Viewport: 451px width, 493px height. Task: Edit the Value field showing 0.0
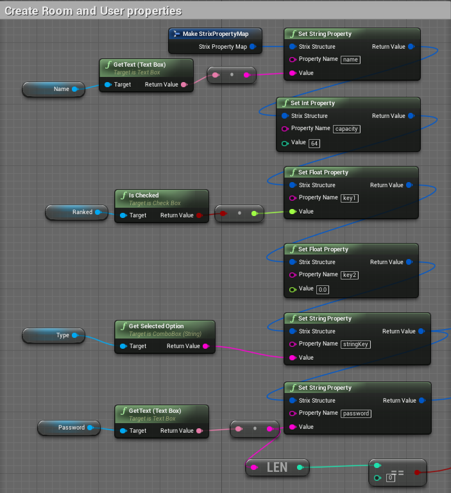click(323, 290)
